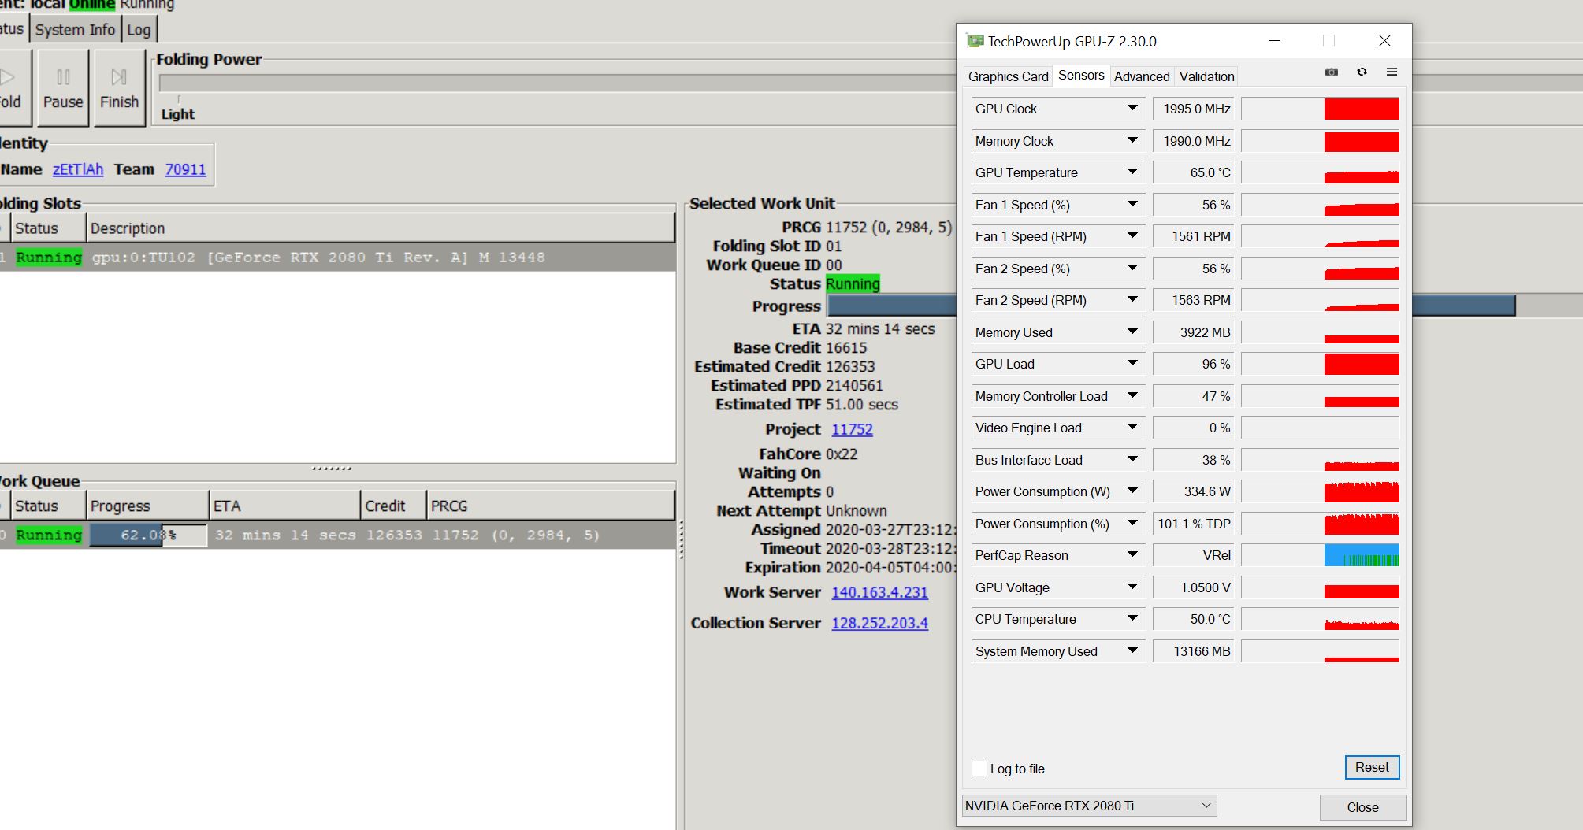Click the Work Queue 62.08% progress bar
1583x830 pixels.
click(148, 535)
